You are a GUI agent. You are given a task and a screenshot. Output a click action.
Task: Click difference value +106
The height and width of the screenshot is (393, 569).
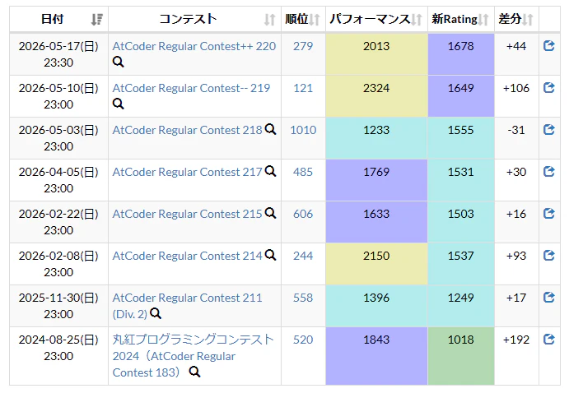click(516, 88)
